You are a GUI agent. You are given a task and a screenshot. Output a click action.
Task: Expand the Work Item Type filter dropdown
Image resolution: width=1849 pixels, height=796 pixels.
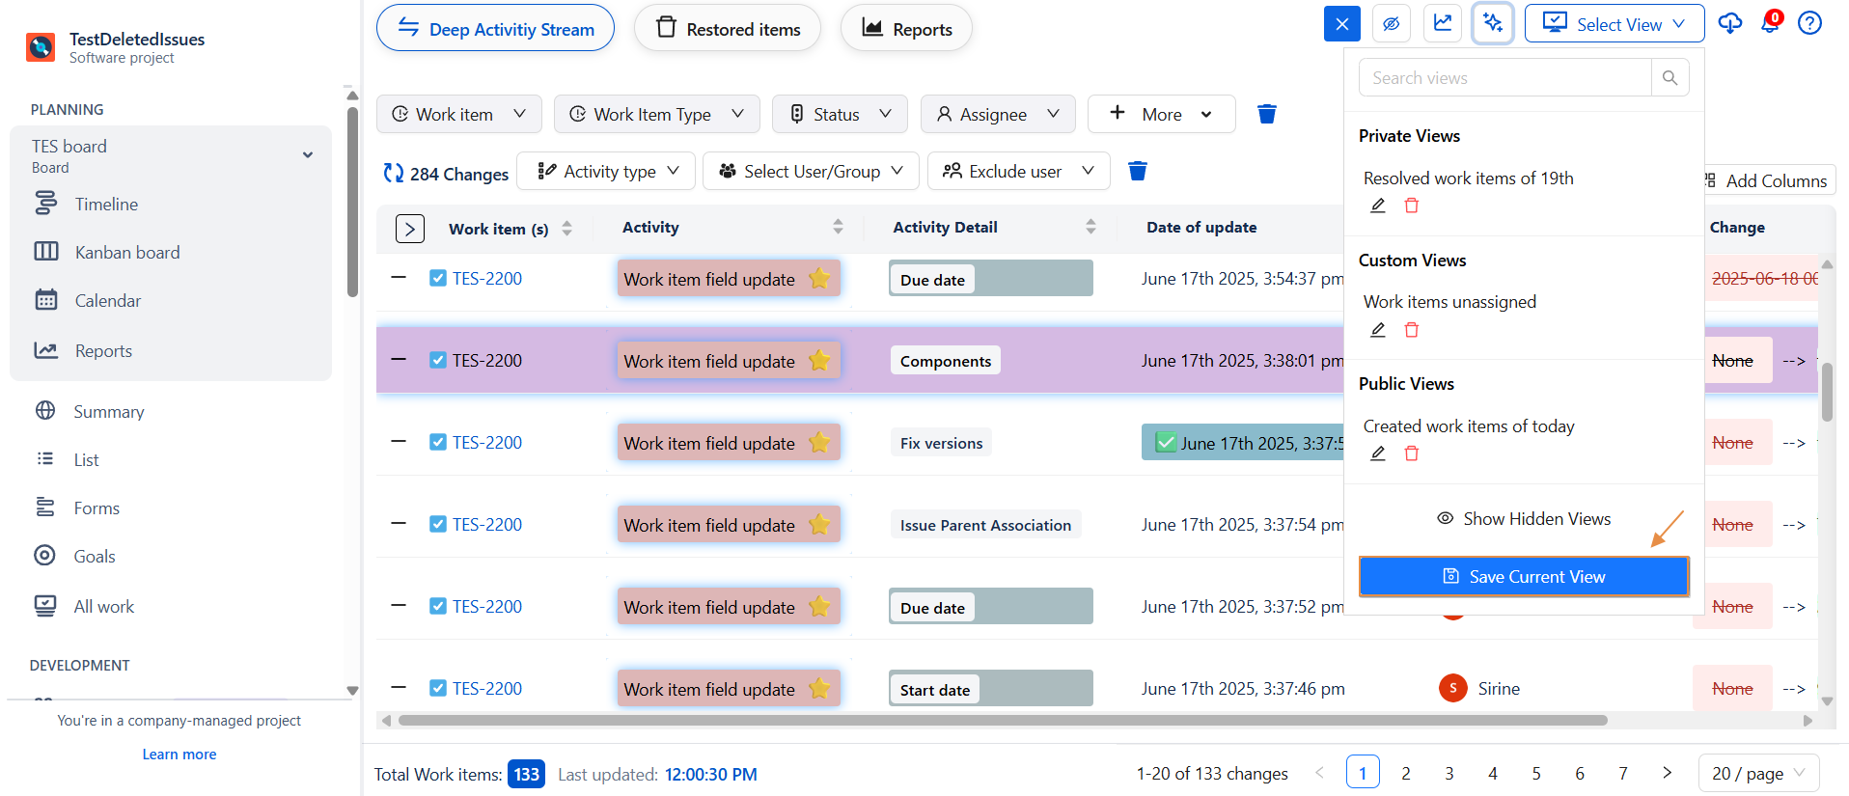point(656,114)
